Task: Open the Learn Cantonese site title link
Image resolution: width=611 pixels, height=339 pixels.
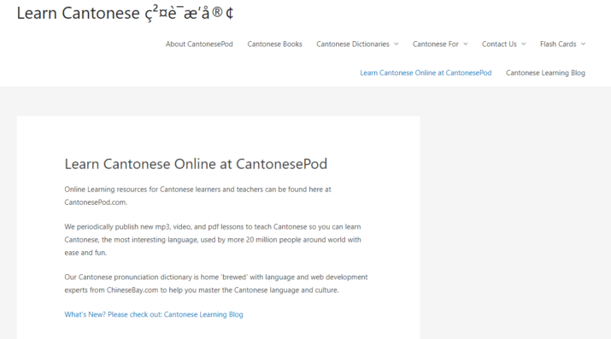Action: pos(125,13)
